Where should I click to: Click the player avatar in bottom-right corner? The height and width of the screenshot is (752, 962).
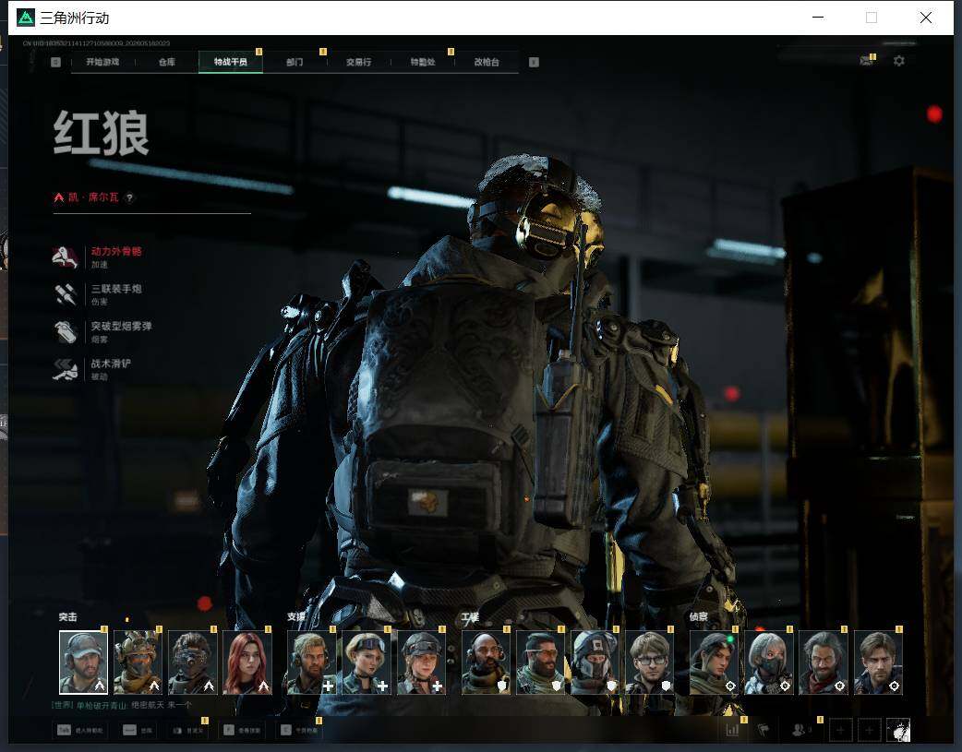click(898, 730)
